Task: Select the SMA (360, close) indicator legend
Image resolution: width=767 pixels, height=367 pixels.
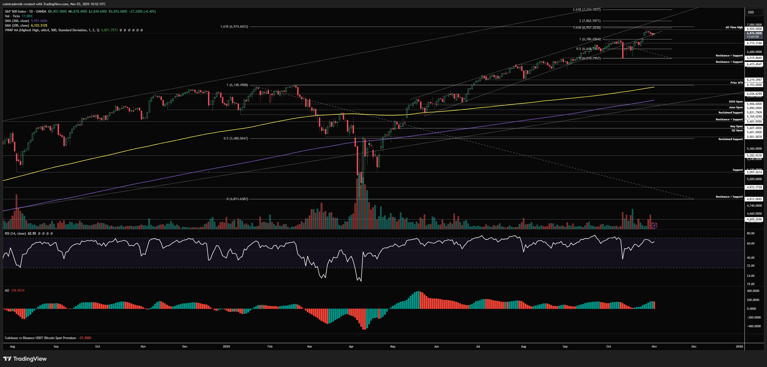Action: (17, 21)
